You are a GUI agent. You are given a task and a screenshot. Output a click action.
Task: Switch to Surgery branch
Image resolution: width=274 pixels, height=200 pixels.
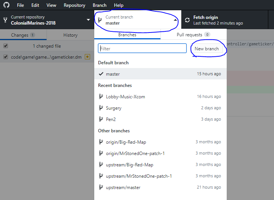coord(160,108)
